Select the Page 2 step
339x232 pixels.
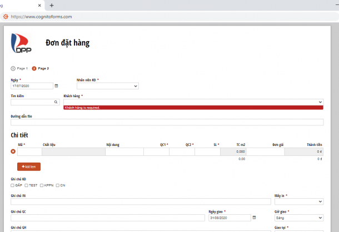pyautogui.click(x=41, y=68)
